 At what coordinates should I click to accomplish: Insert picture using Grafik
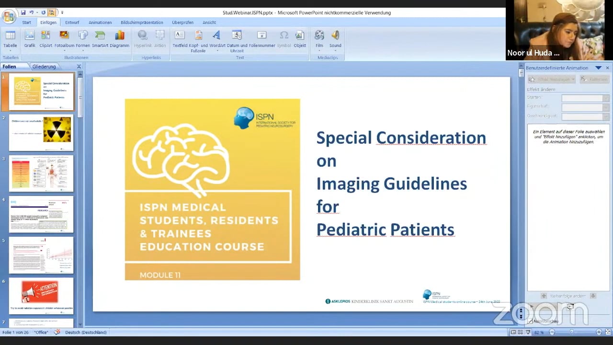30,39
